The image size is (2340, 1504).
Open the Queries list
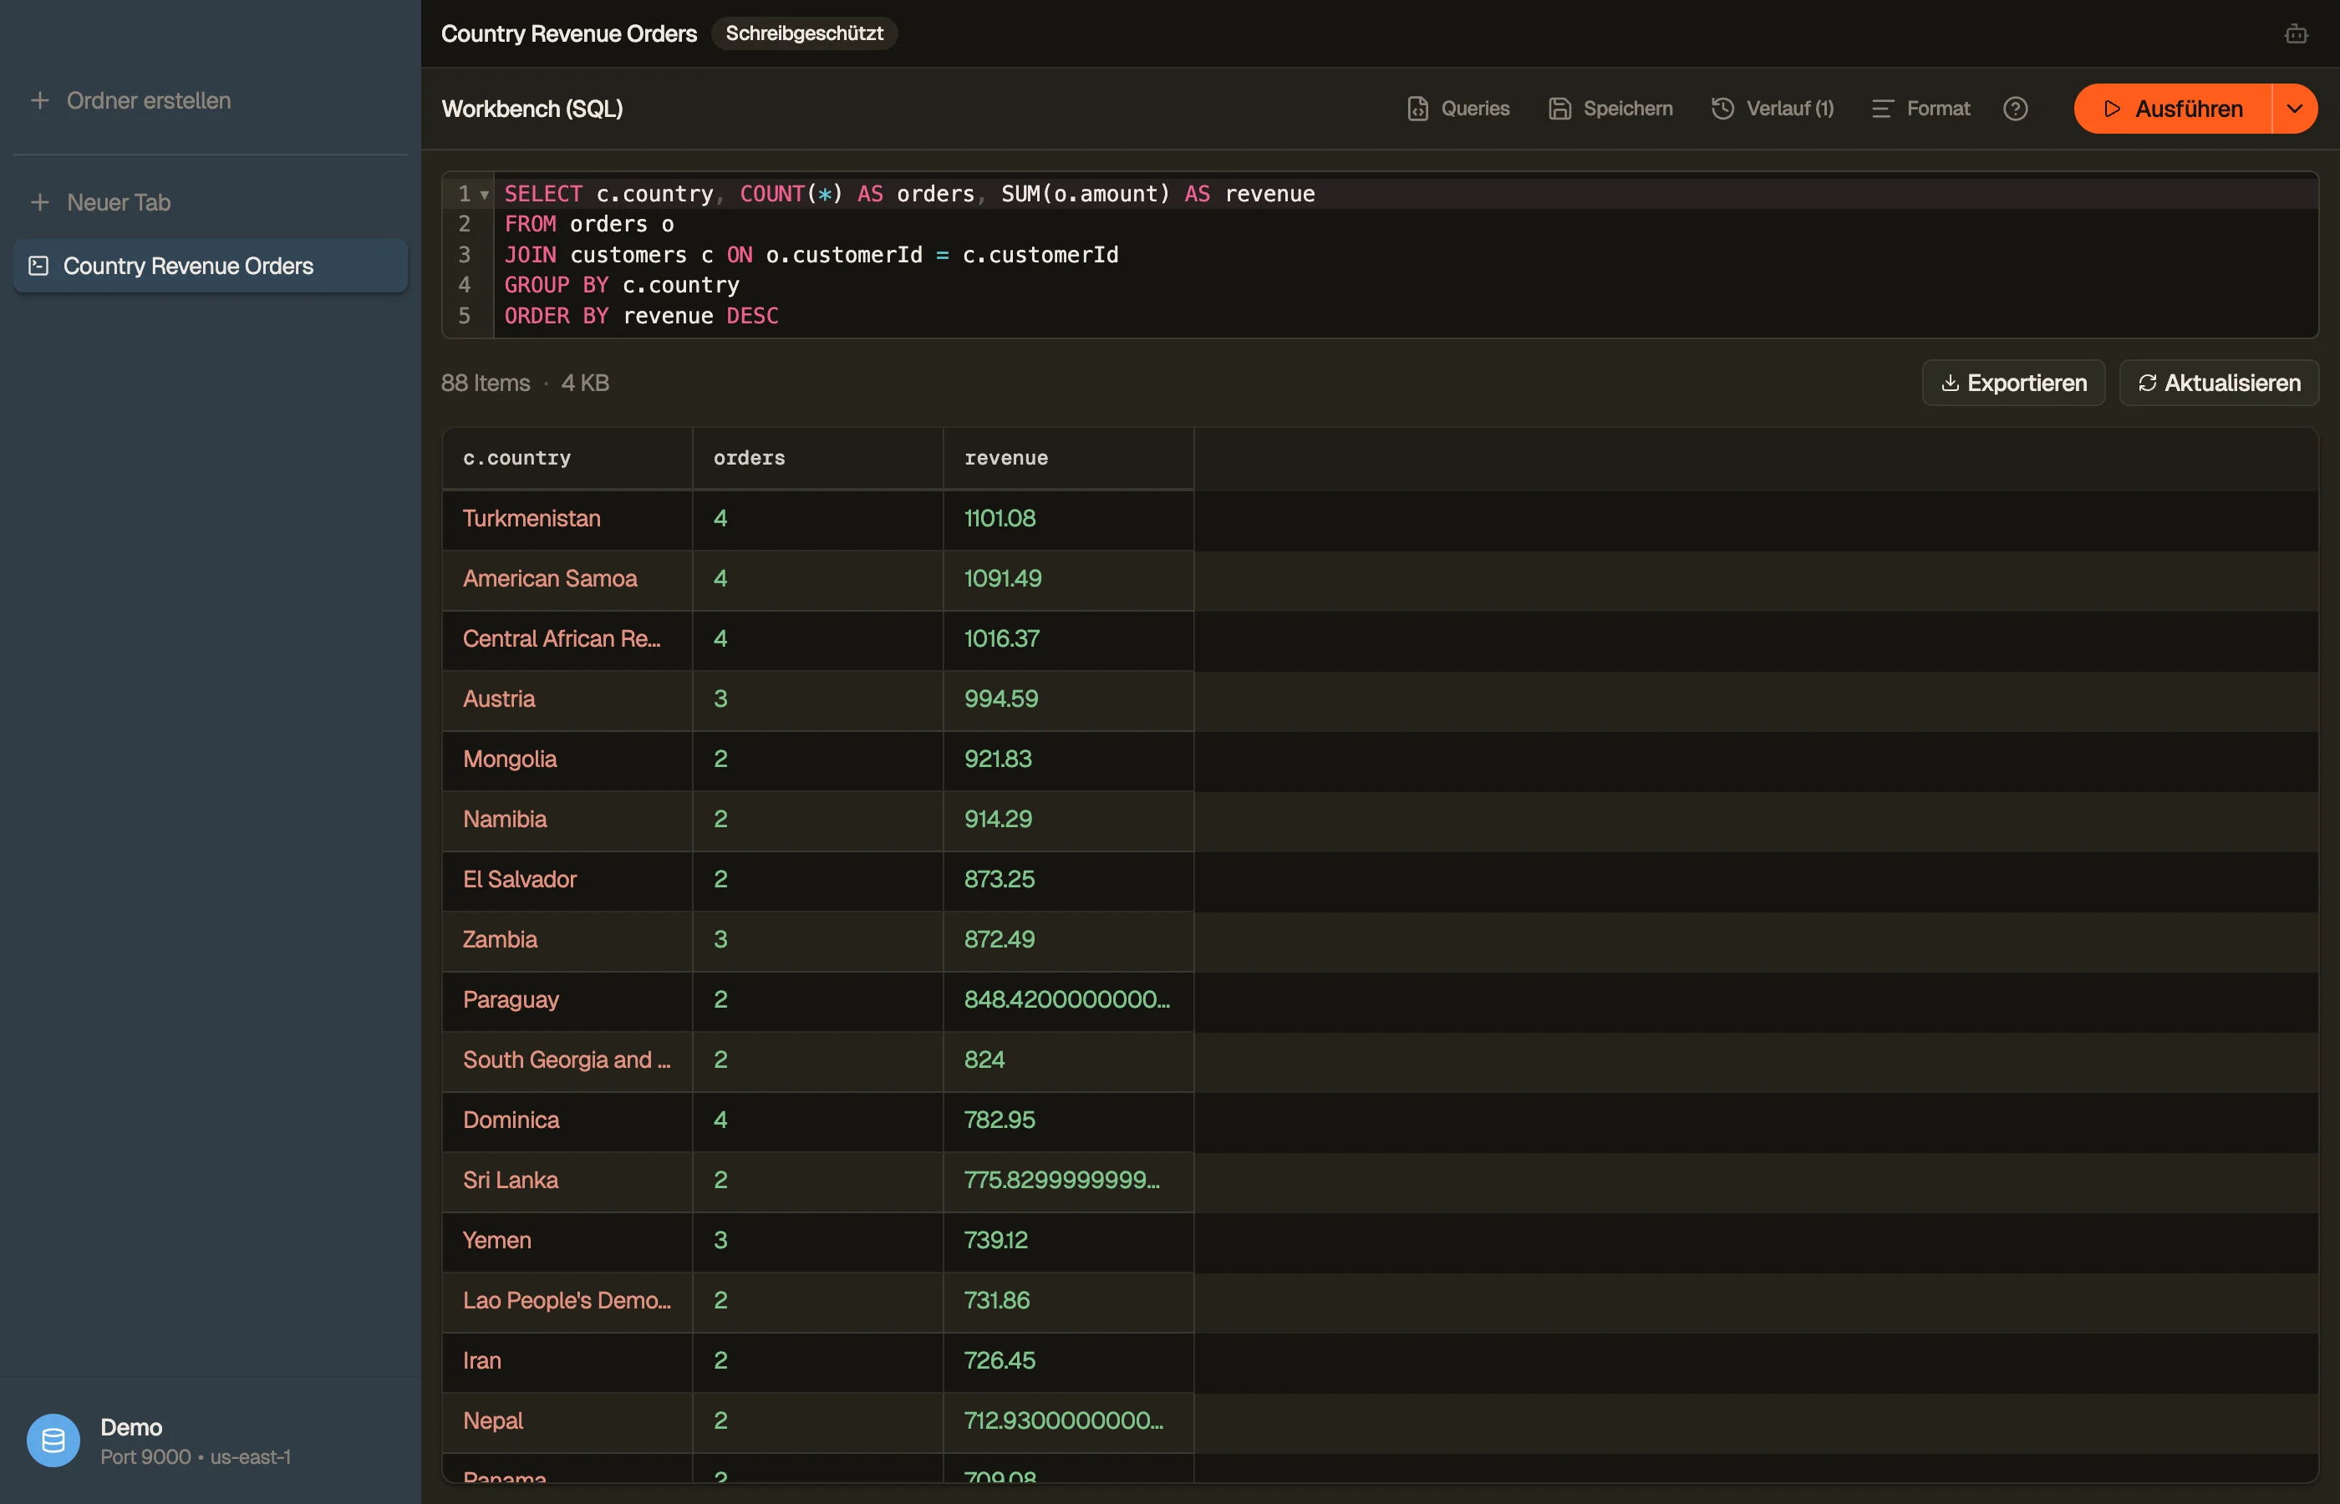pos(1458,109)
